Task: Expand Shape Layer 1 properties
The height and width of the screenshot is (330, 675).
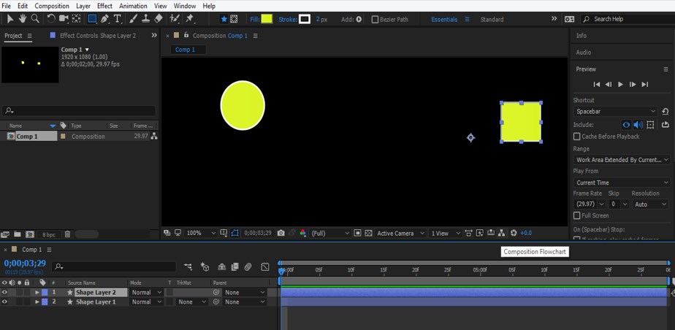Action: [37, 302]
